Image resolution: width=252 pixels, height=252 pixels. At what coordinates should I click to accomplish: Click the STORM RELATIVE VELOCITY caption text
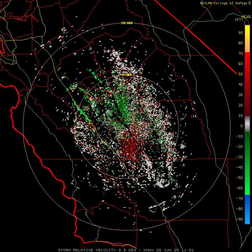87,250
